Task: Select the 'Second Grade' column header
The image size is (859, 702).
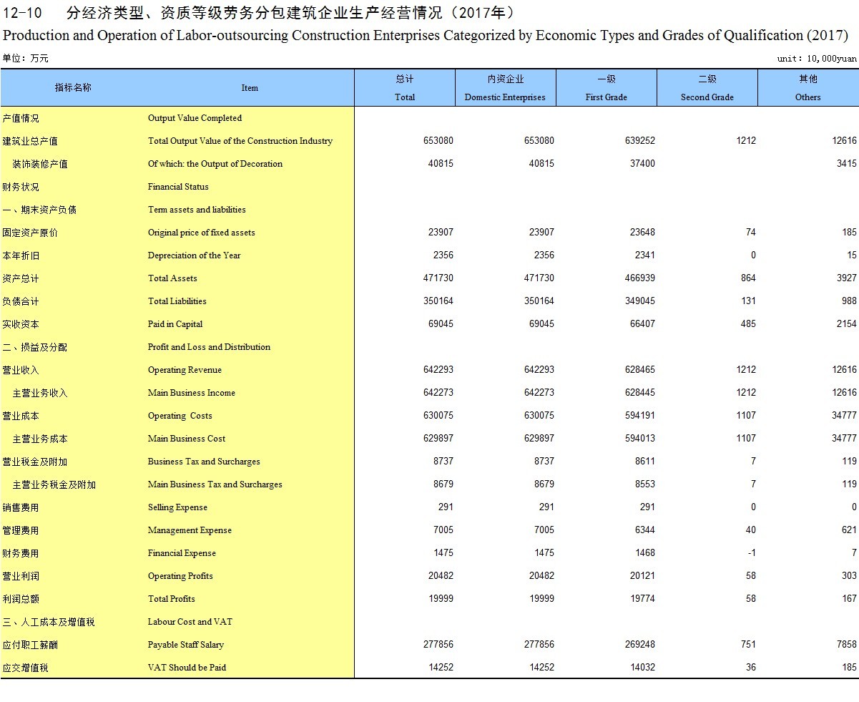Action: tap(707, 88)
